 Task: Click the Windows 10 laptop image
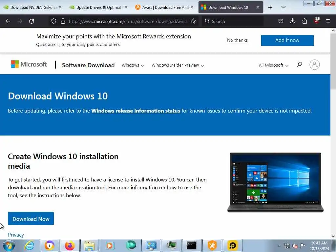[275, 182]
